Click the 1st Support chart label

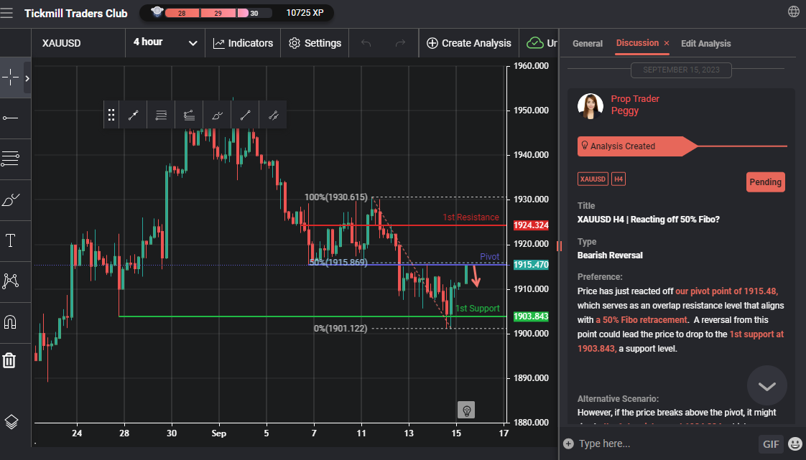[478, 309]
